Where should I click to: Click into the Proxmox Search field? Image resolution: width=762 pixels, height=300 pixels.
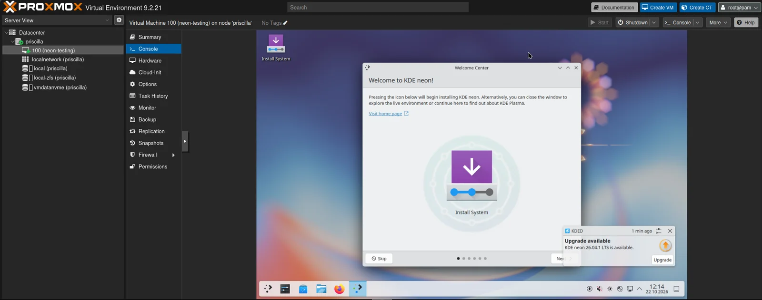tap(378, 8)
